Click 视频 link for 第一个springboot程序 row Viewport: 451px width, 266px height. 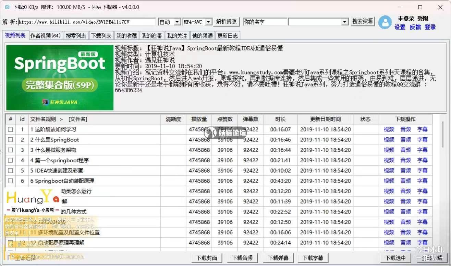click(x=389, y=160)
